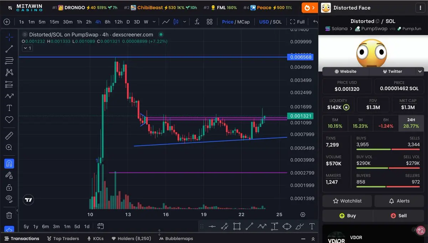Select horizontal line in floating toolbar

point(212,226)
